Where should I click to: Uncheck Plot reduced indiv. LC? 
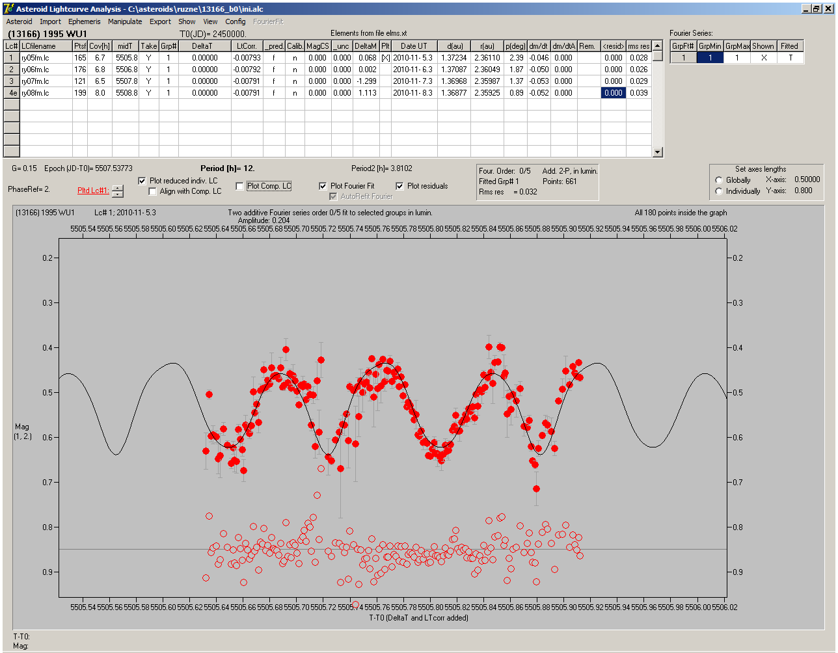[x=142, y=181]
